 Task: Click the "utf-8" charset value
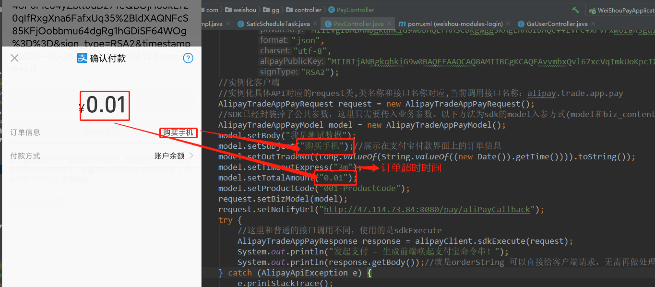(310, 51)
